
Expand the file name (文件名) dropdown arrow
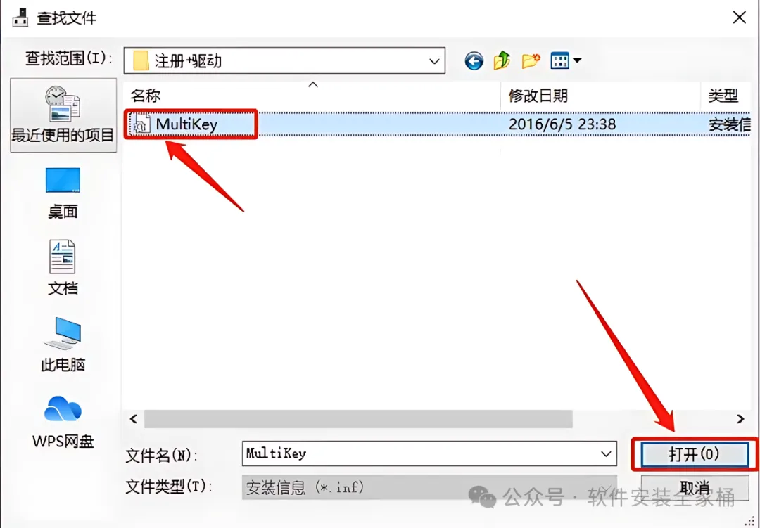pyautogui.click(x=606, y=454)
